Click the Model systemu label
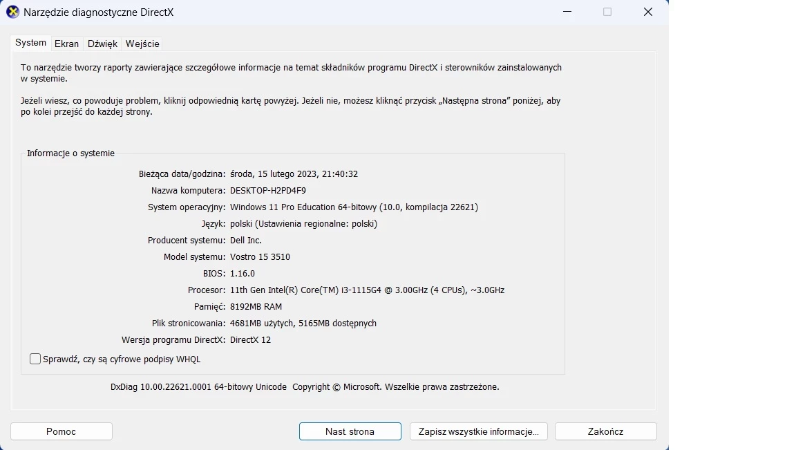 (x=194, y=257)
